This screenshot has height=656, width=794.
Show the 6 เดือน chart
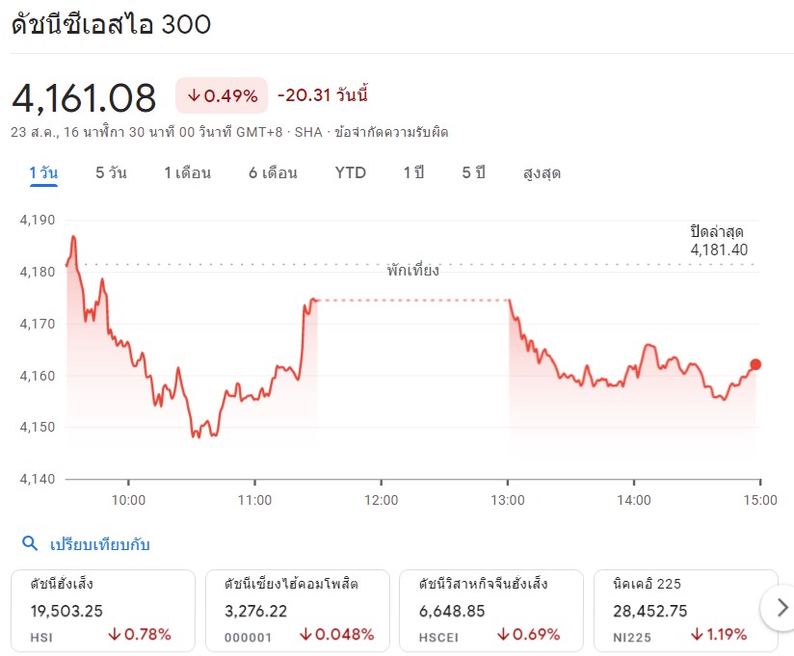273,173
